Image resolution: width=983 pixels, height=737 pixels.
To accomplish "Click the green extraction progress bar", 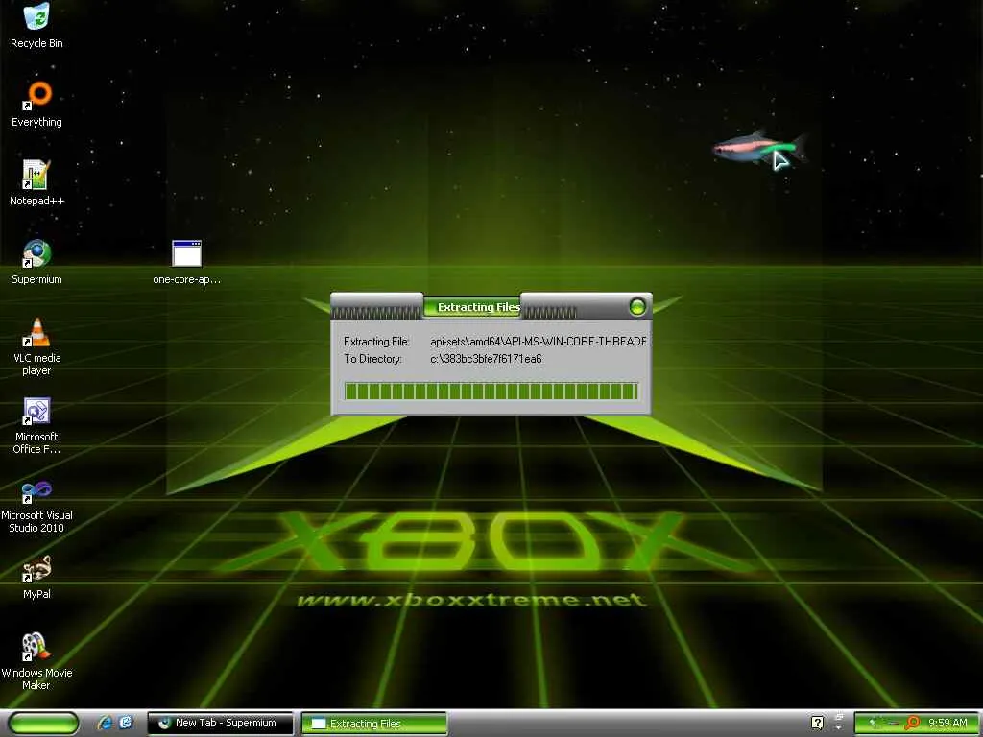I will (x=491, y=392).
